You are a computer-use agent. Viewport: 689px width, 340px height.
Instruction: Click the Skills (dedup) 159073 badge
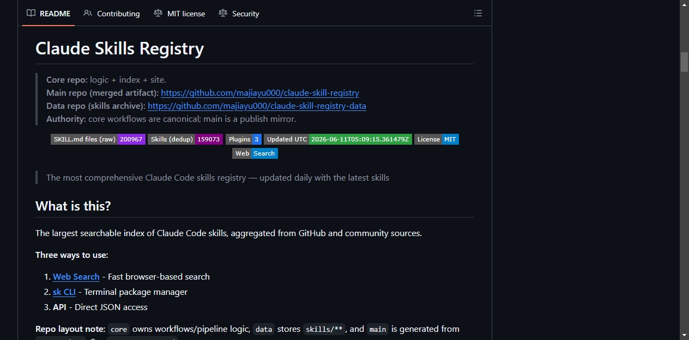185,139
